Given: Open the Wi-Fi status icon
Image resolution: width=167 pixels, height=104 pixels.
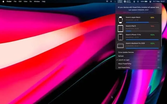Looking at the screenshot, I should (107, 1).
